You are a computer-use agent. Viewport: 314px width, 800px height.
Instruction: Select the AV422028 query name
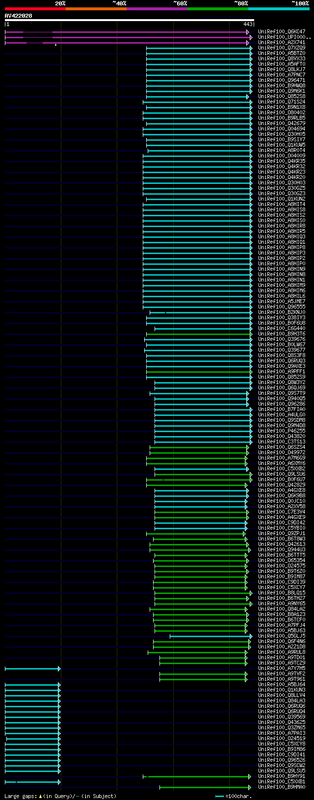pyautogui.click(x=19, y=16)
